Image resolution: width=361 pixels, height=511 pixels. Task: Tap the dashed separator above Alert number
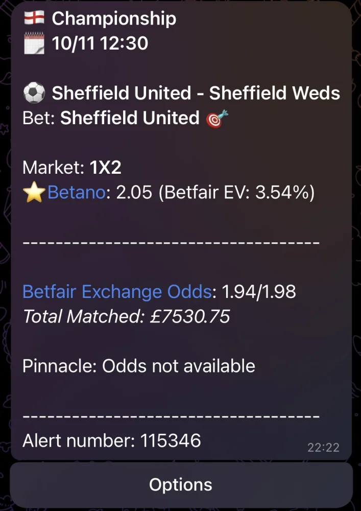tap(171, 416)
